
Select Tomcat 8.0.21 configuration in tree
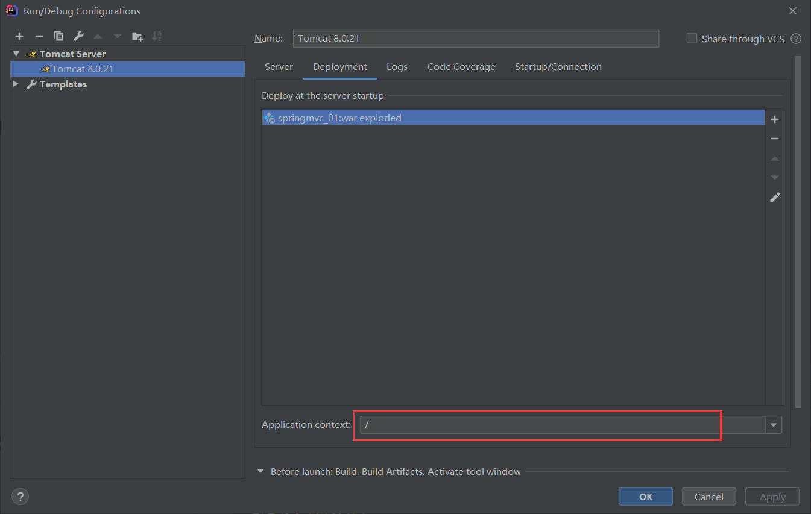[127, 69]
